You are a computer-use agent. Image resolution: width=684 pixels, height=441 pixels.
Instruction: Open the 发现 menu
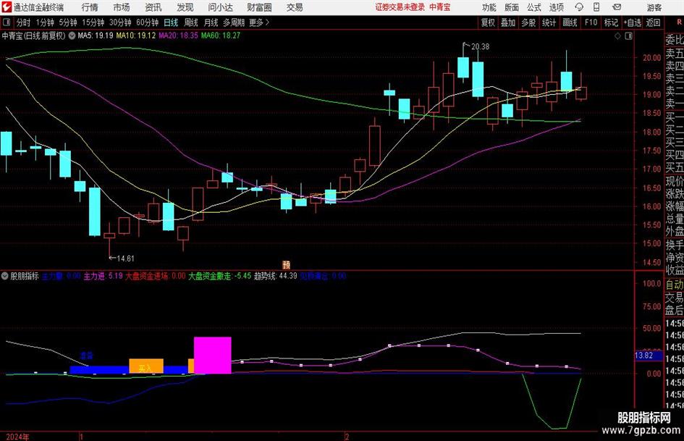click(x=185, y=7)
